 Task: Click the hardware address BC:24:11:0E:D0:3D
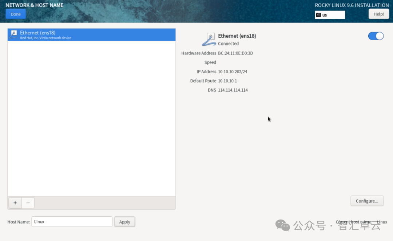click(x=235, y=53)
